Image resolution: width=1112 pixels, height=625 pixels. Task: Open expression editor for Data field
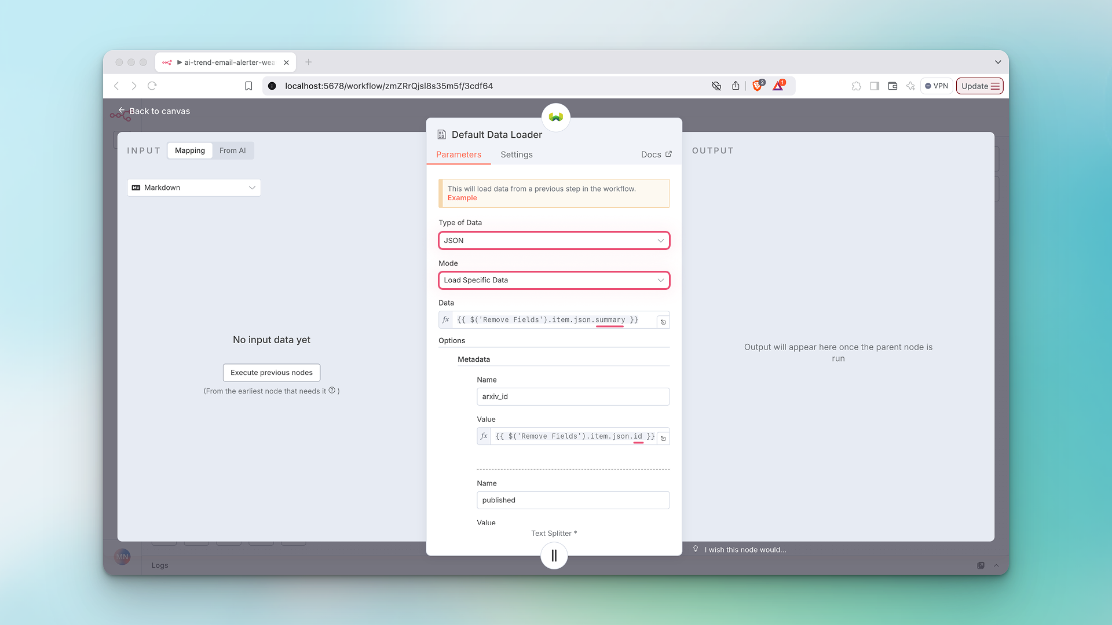[664, 322]
